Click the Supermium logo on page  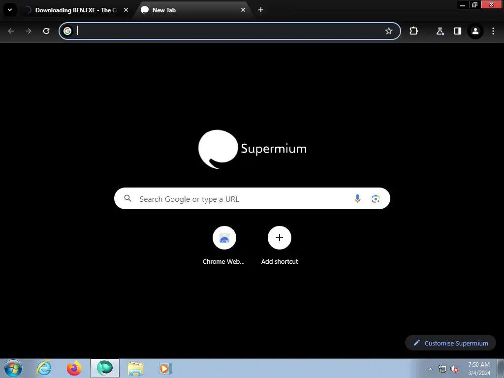tap(252, 149)
